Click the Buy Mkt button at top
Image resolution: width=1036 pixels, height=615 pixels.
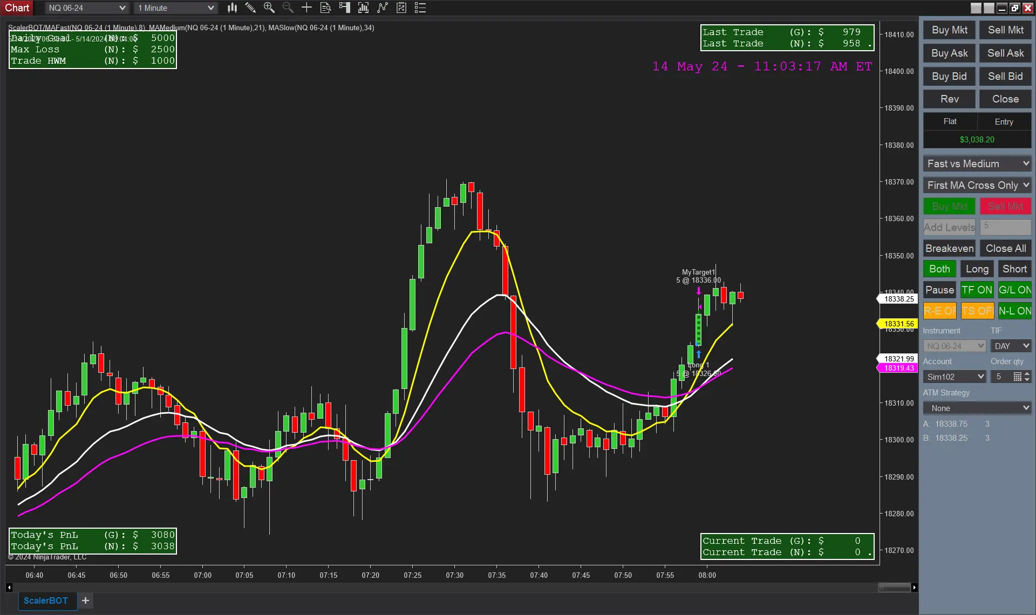[949, 30]
